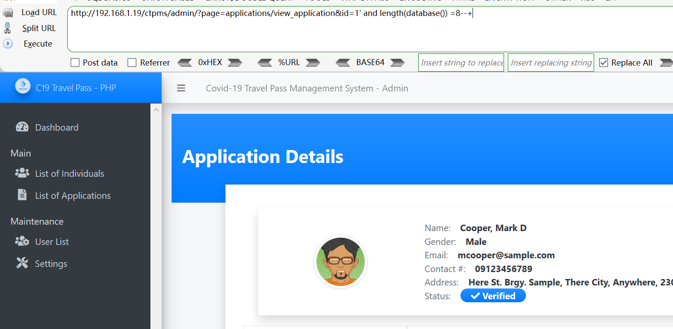Click Load URL label
Viewport: 673px width, 329px height.
point(39,13)
